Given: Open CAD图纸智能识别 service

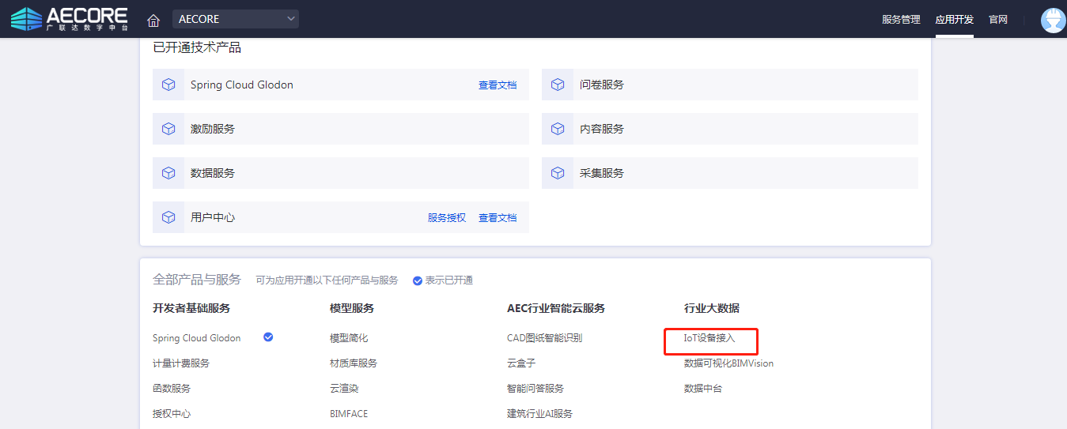Looking at the screenshot, I should [544, 338].
